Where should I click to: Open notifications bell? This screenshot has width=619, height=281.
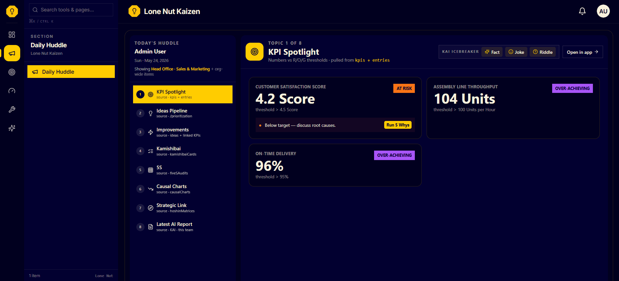(582, 11)
